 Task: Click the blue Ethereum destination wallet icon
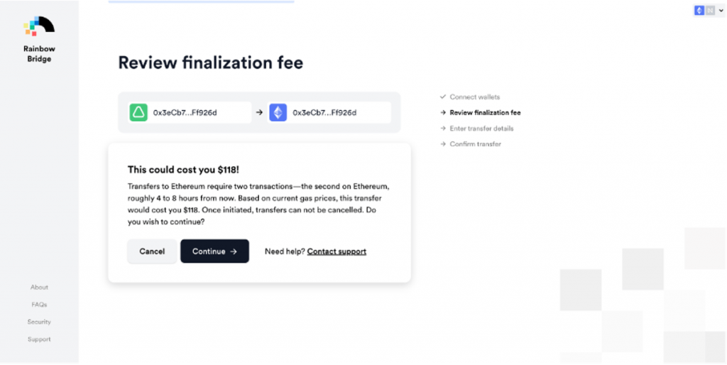(278, 112)
